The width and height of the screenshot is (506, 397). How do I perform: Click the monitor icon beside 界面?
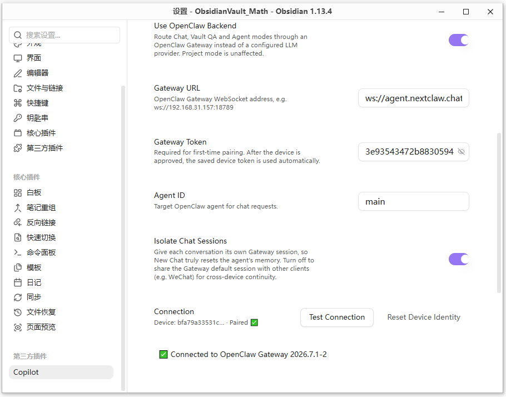click(18, 58)
